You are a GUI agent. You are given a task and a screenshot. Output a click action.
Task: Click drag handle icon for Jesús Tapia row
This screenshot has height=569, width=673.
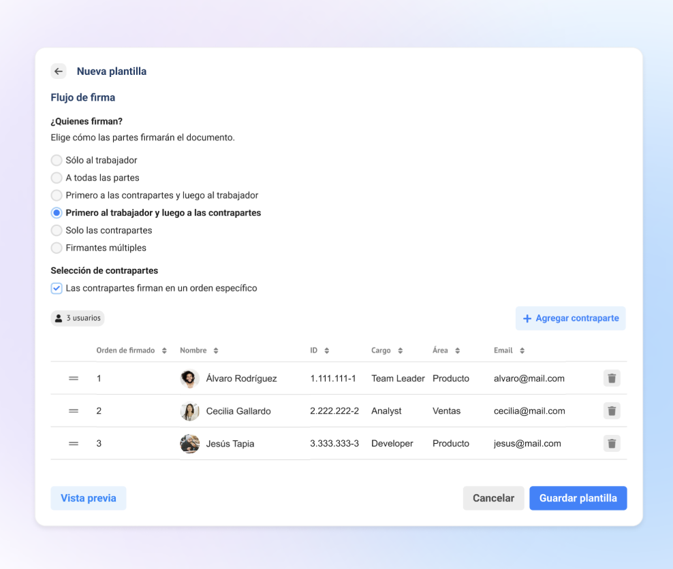click(74, 444)
